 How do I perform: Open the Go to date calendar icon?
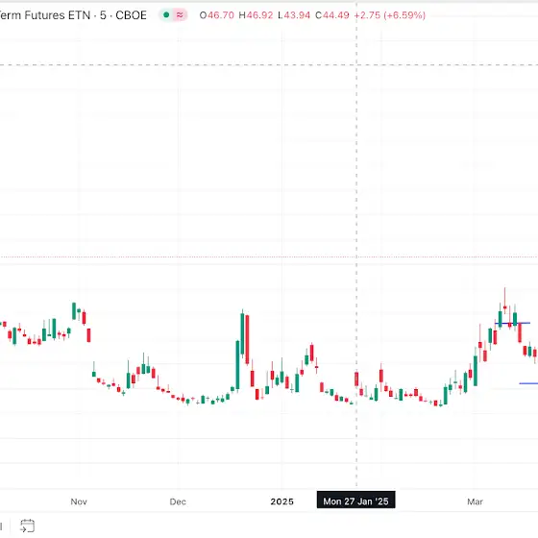[x=27, y=526]
